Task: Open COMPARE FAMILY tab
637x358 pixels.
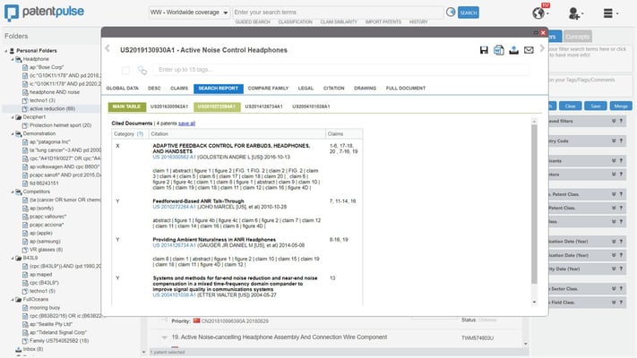Action: (268, 88)
